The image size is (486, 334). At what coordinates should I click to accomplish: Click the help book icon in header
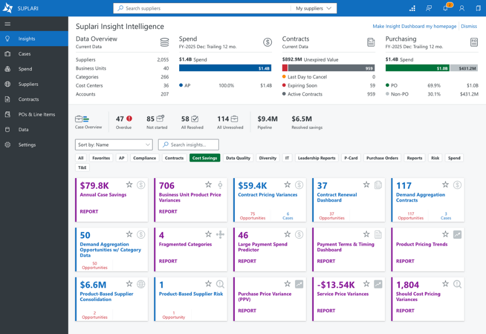[x=478, y=9]
